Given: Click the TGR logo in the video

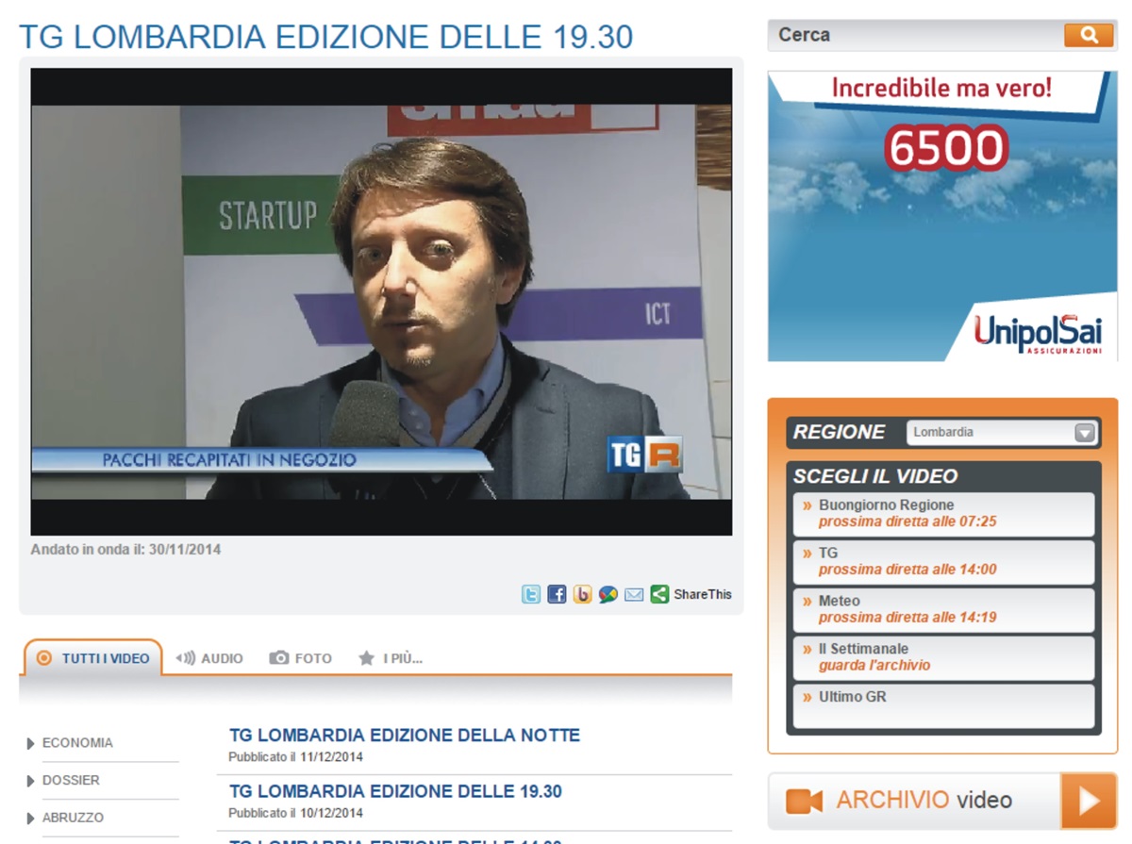Looking at the screenshot, I should pos(644,454).
